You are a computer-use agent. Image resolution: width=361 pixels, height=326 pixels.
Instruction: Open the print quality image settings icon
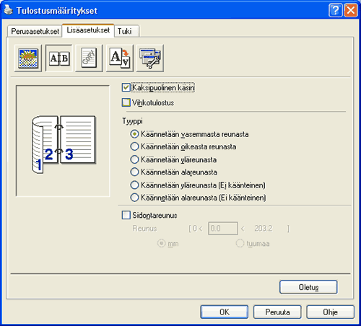(28, 58)
